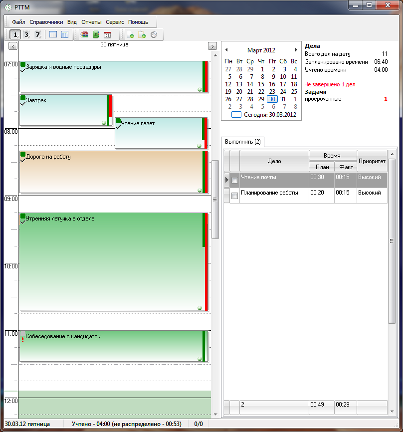The image size is (403, 432).
Task: Select March 15 in the calendar
Action: (261, 84)
